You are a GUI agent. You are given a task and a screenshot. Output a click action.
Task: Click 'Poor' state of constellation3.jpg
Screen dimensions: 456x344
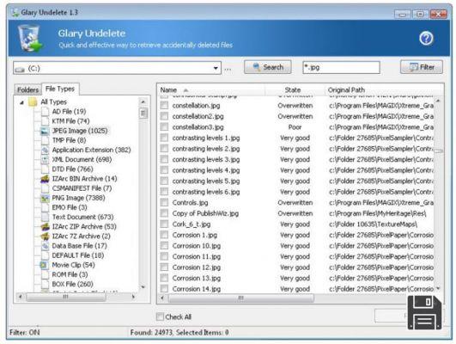pos(295,127)
